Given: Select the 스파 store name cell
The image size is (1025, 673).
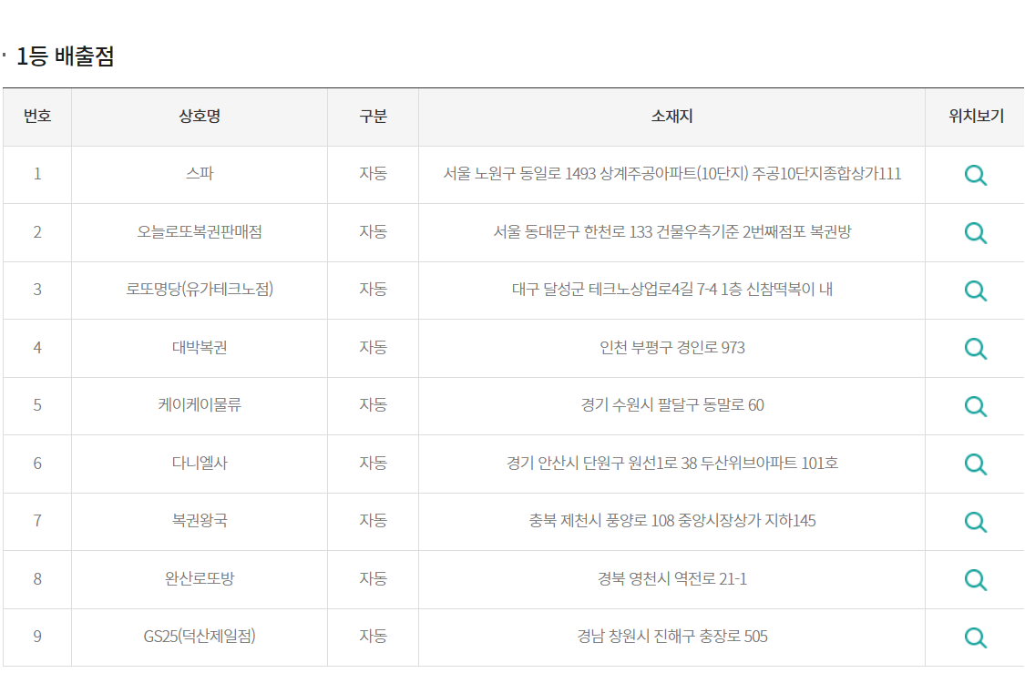Looking at the screenshot, I should click(200, 173).
